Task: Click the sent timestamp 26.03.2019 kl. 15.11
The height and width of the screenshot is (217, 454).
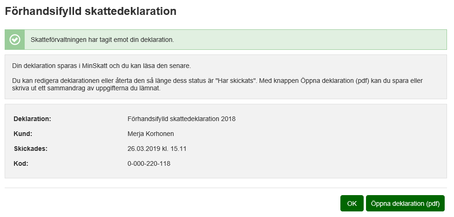Action: pyautogui.click(x=156, y=149)
